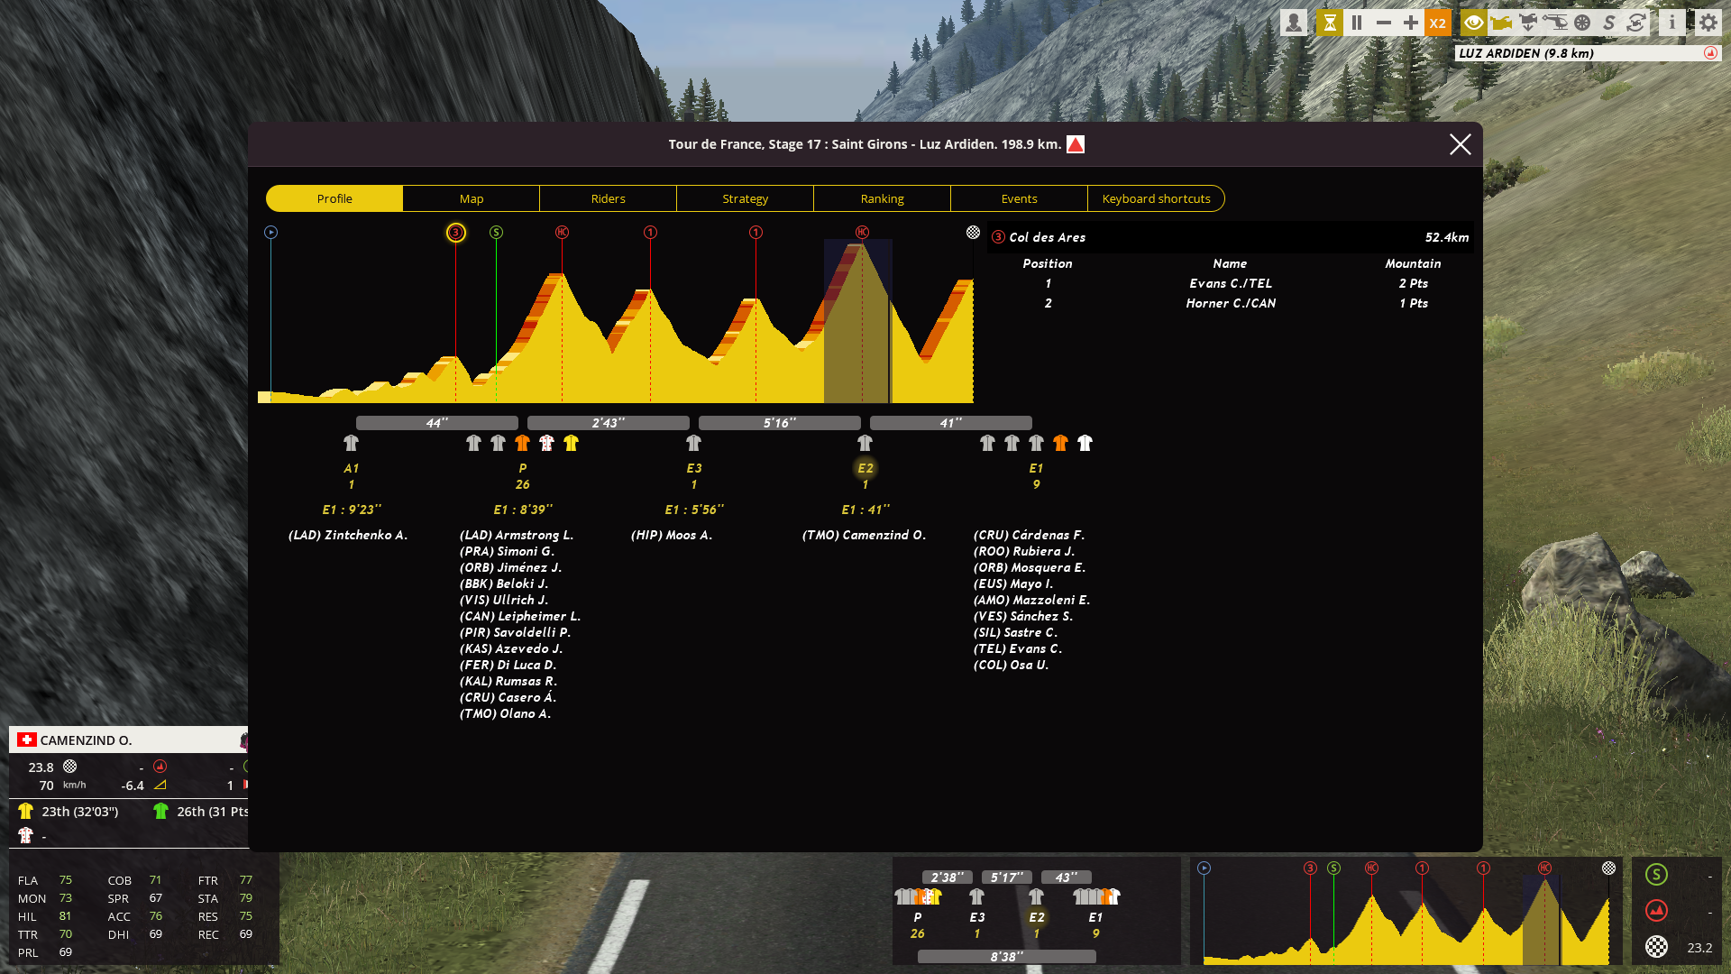
Task: Select the highlighted category 3 climb marker
Action: 456,233
